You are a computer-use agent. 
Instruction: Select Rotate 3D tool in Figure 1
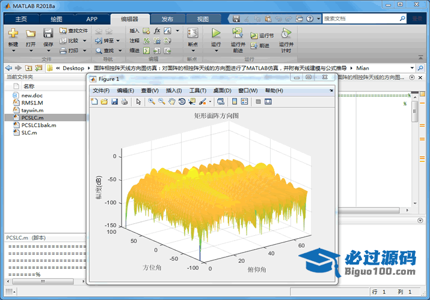(182, 102)
